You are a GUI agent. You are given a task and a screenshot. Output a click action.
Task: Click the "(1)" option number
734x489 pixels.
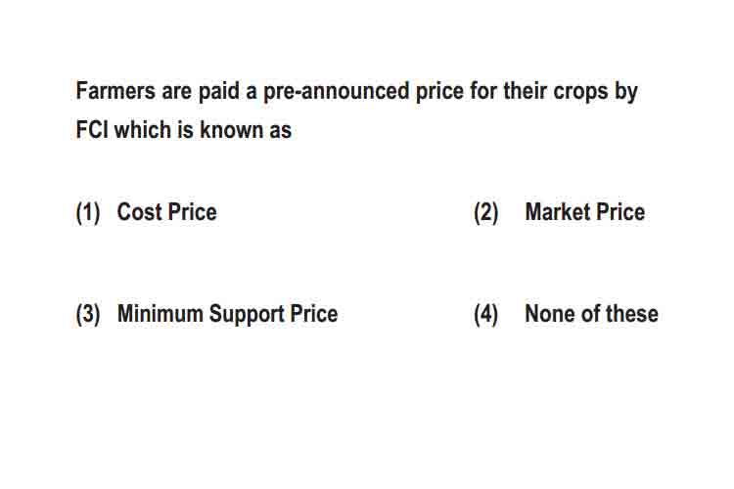pyautogui.click(x=88, y=213)
